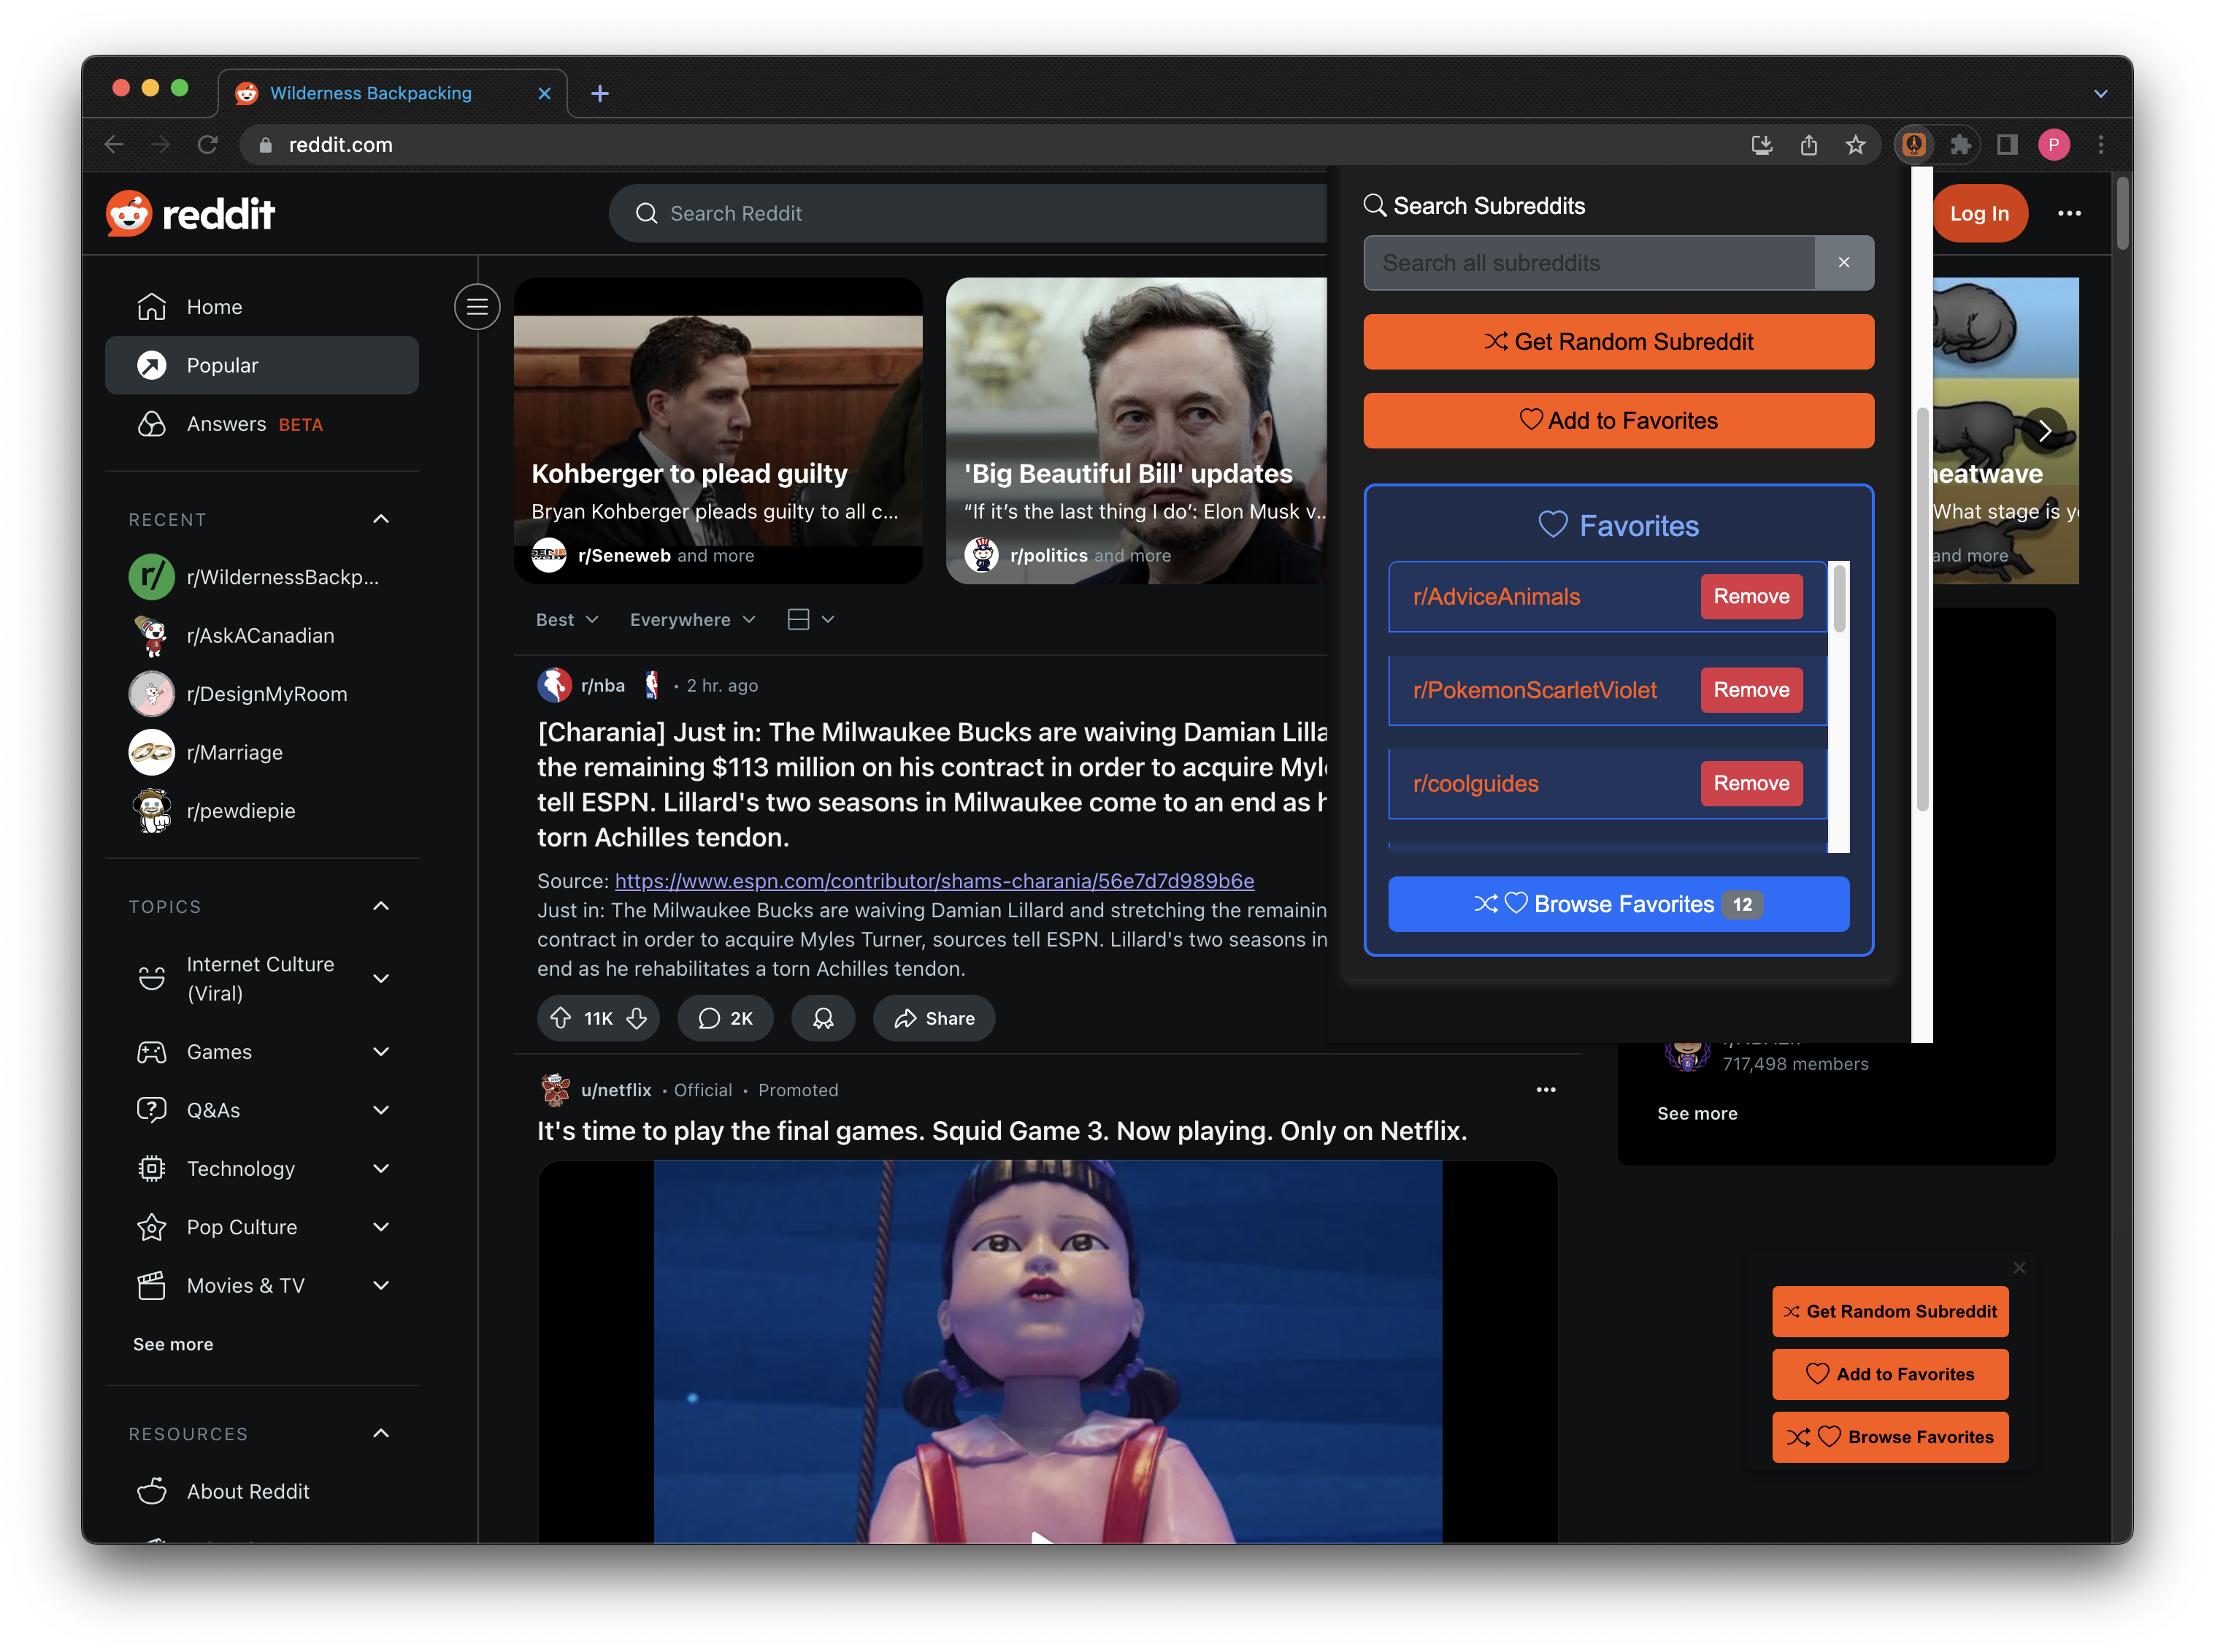Open the r/nba community avatar

[555, 685]
